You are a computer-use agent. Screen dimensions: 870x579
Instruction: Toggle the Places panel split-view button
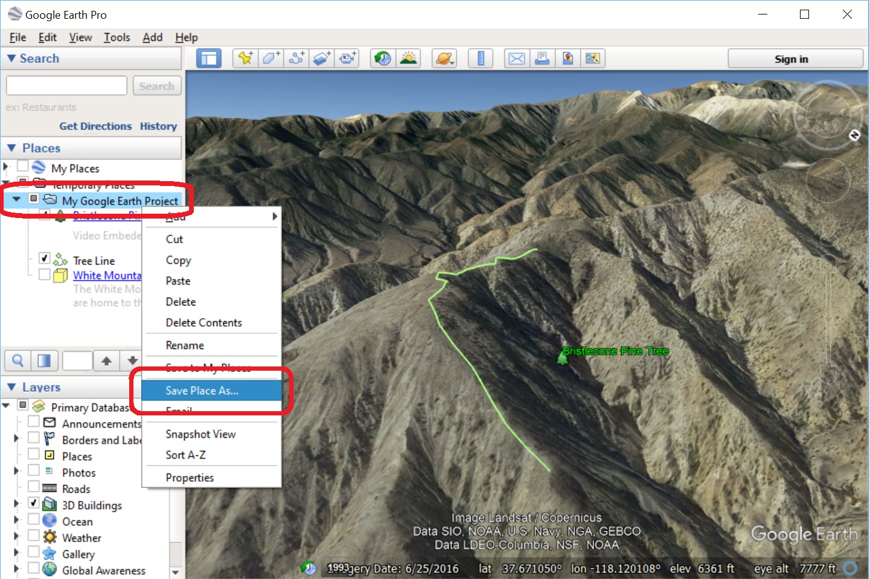click(x=44, y=360)
